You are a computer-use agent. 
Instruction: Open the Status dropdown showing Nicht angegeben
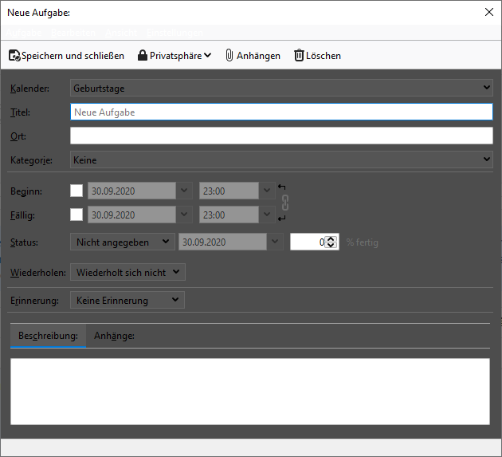tap(122, 242)
